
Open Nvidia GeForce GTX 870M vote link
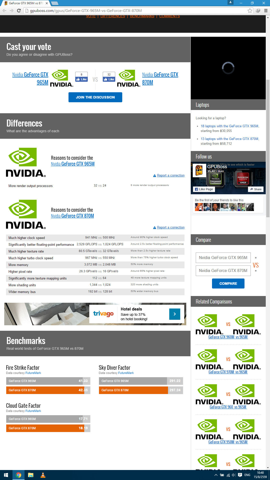tap(160, 78)
